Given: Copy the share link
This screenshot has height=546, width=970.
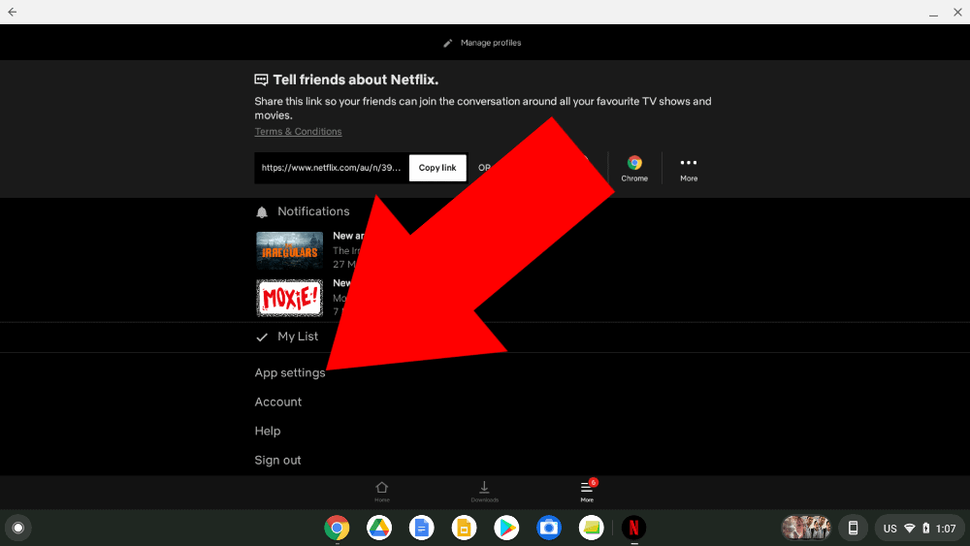Looking at the screenshot, I should (437, 168).
